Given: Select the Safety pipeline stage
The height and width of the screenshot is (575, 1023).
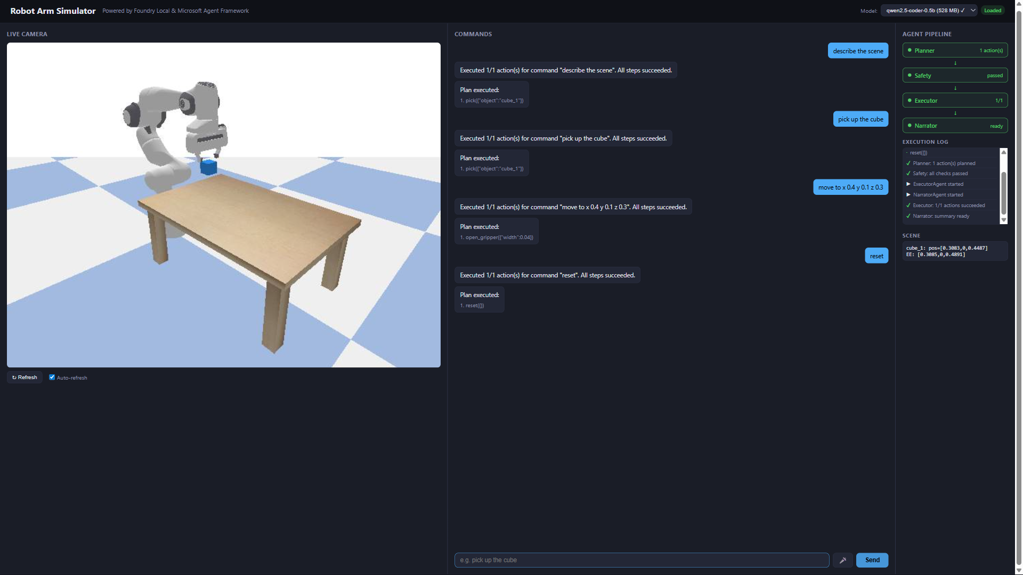Looking at the screenshot, I should [x=955, y=76].
